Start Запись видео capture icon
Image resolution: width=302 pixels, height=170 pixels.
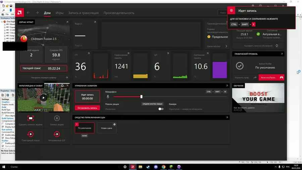point(57,118)
